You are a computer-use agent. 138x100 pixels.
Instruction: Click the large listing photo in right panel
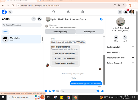pyautogui.click(x=121, y=22)
